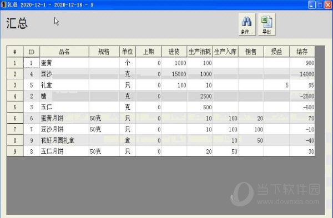
Task: Click the 生产消耗 column header
Action: tap(200, 52)
